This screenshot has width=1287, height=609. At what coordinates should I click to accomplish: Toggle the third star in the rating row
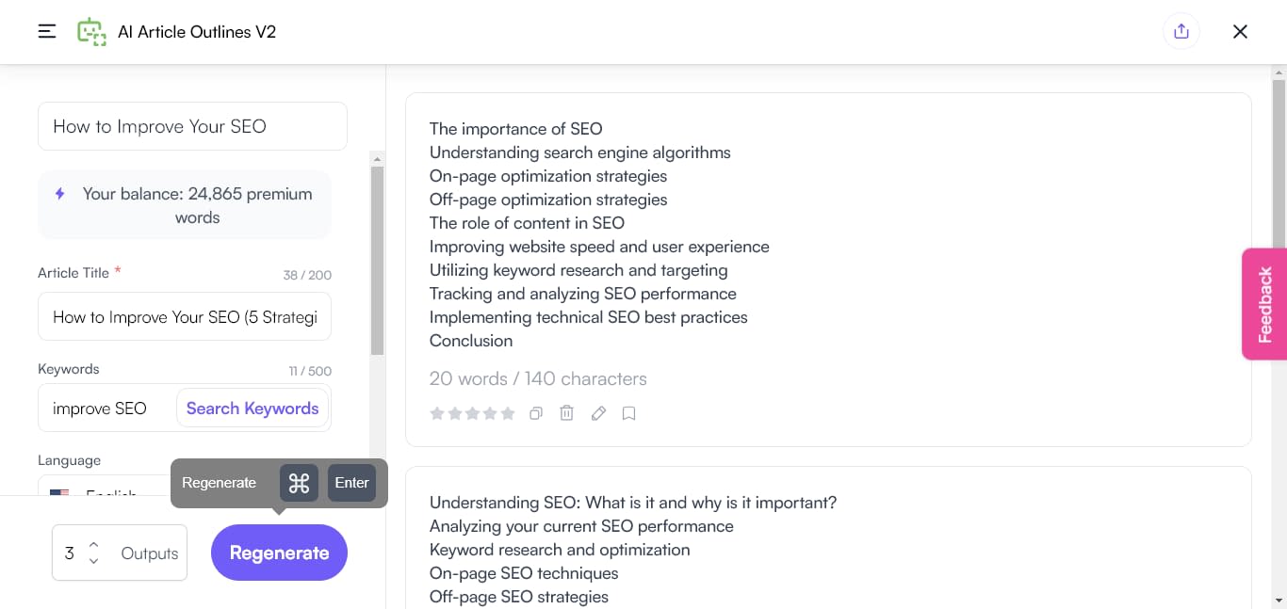coord(473,412)
